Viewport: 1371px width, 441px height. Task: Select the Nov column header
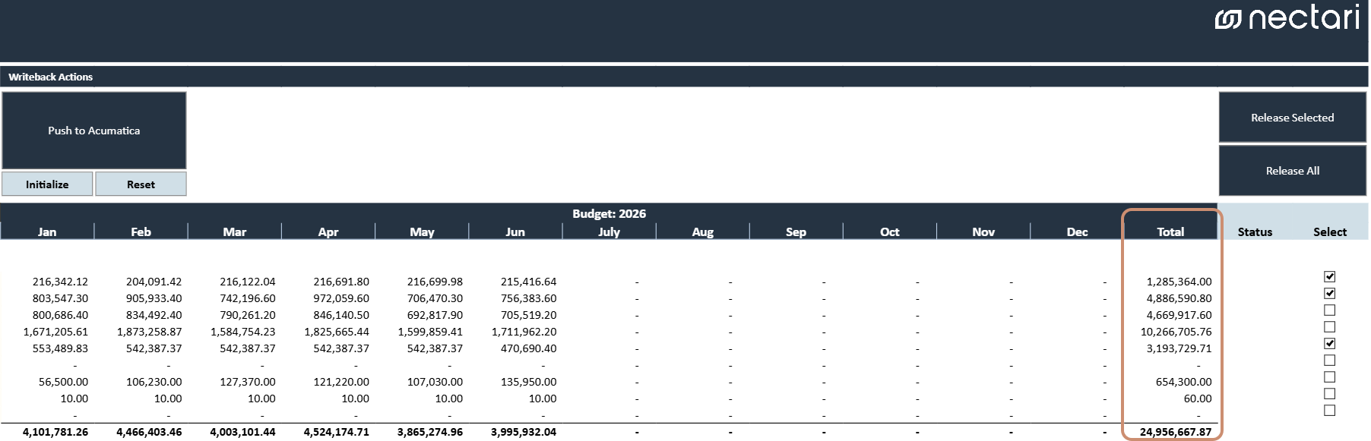[x=983, y=232]
